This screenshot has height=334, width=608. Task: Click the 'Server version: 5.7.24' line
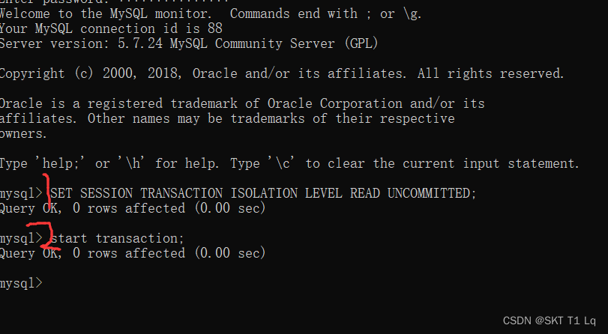coord(189,43)
